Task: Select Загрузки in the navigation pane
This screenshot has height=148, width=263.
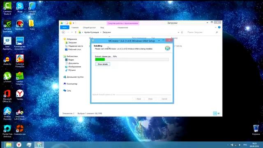Action: [x=71, y=43]
